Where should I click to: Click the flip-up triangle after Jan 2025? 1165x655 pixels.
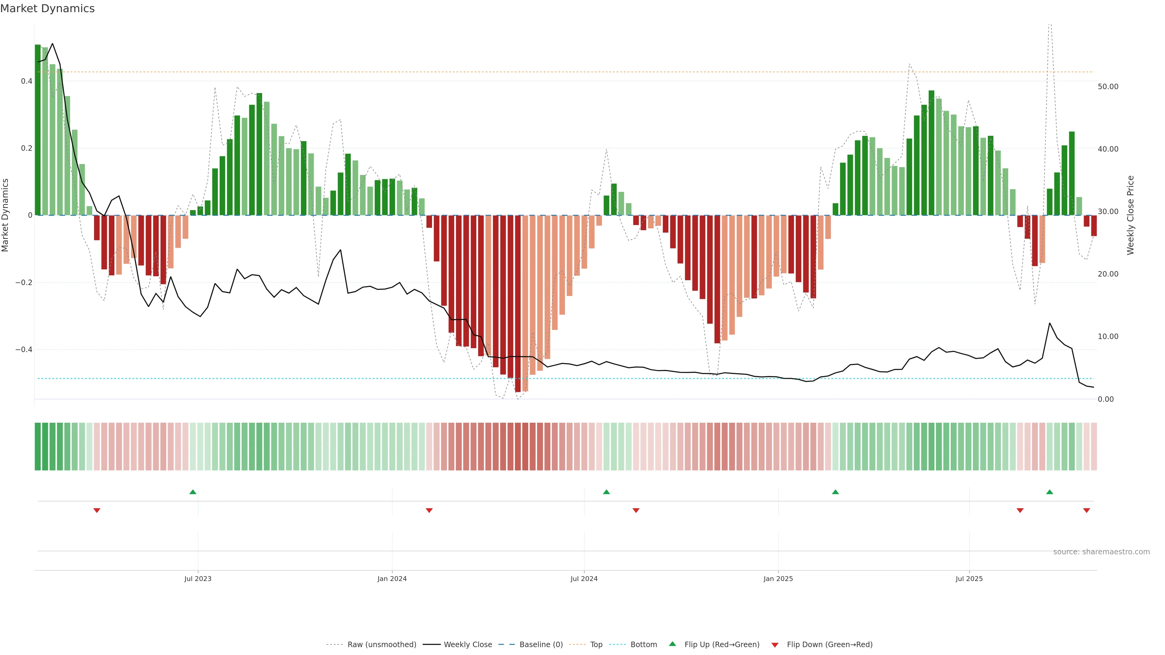pyautogui.click(x=835, y=492)
